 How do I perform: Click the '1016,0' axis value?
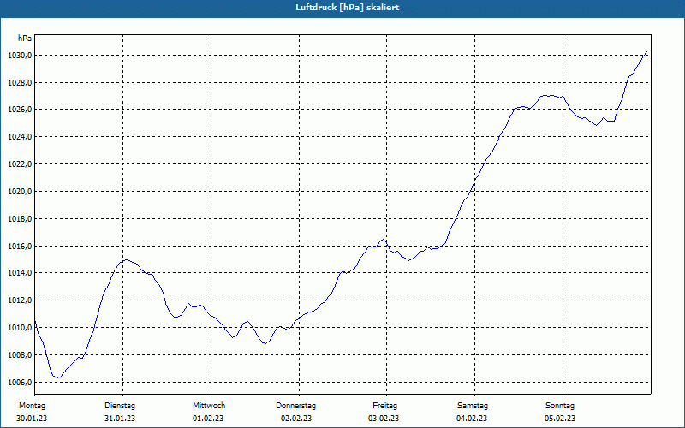pos(19,247)
